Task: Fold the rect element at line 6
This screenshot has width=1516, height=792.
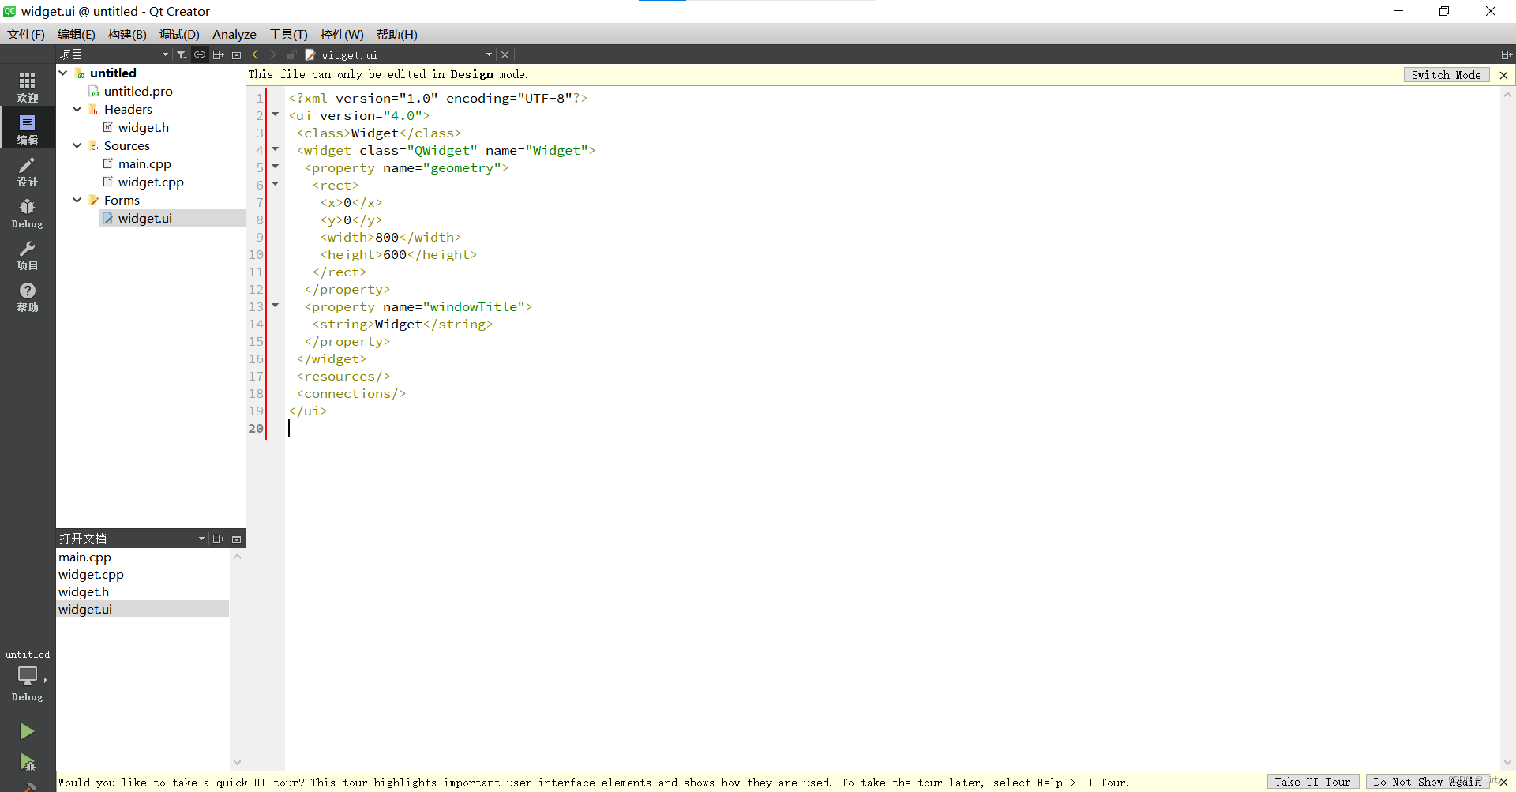Action: [276, 184]
